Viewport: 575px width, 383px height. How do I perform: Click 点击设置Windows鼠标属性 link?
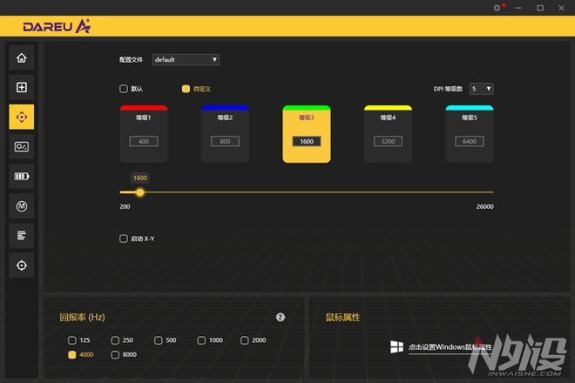pyautogui.click(x=443, y=347)
